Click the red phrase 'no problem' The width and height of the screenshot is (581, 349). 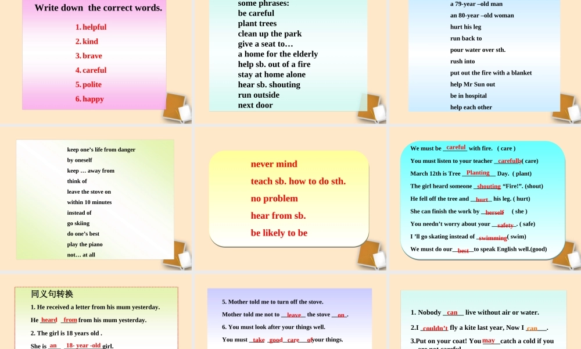click(x=274, y=199)
